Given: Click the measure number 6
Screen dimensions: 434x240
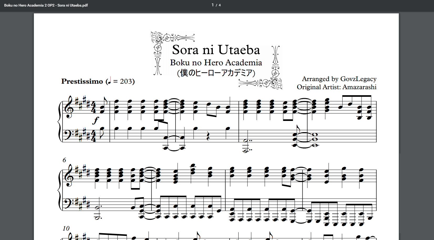Looking at the screenshot, I should tap(64, 160).
